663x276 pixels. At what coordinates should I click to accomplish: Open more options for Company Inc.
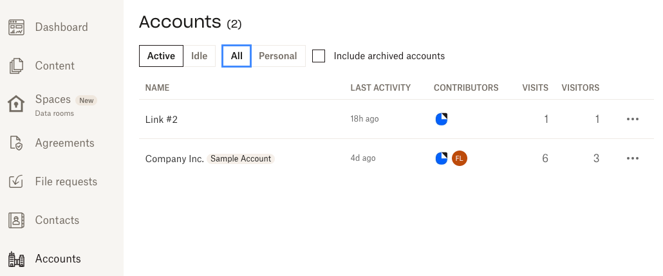pyautogui.click(x=632, y=158)
